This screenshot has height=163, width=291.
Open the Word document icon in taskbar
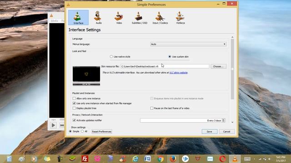(x=148, y=159)
